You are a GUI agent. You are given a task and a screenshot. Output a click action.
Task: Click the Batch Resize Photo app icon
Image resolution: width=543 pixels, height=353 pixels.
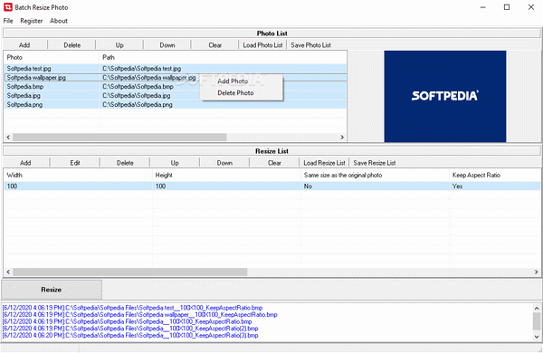(x=7, y=7)
